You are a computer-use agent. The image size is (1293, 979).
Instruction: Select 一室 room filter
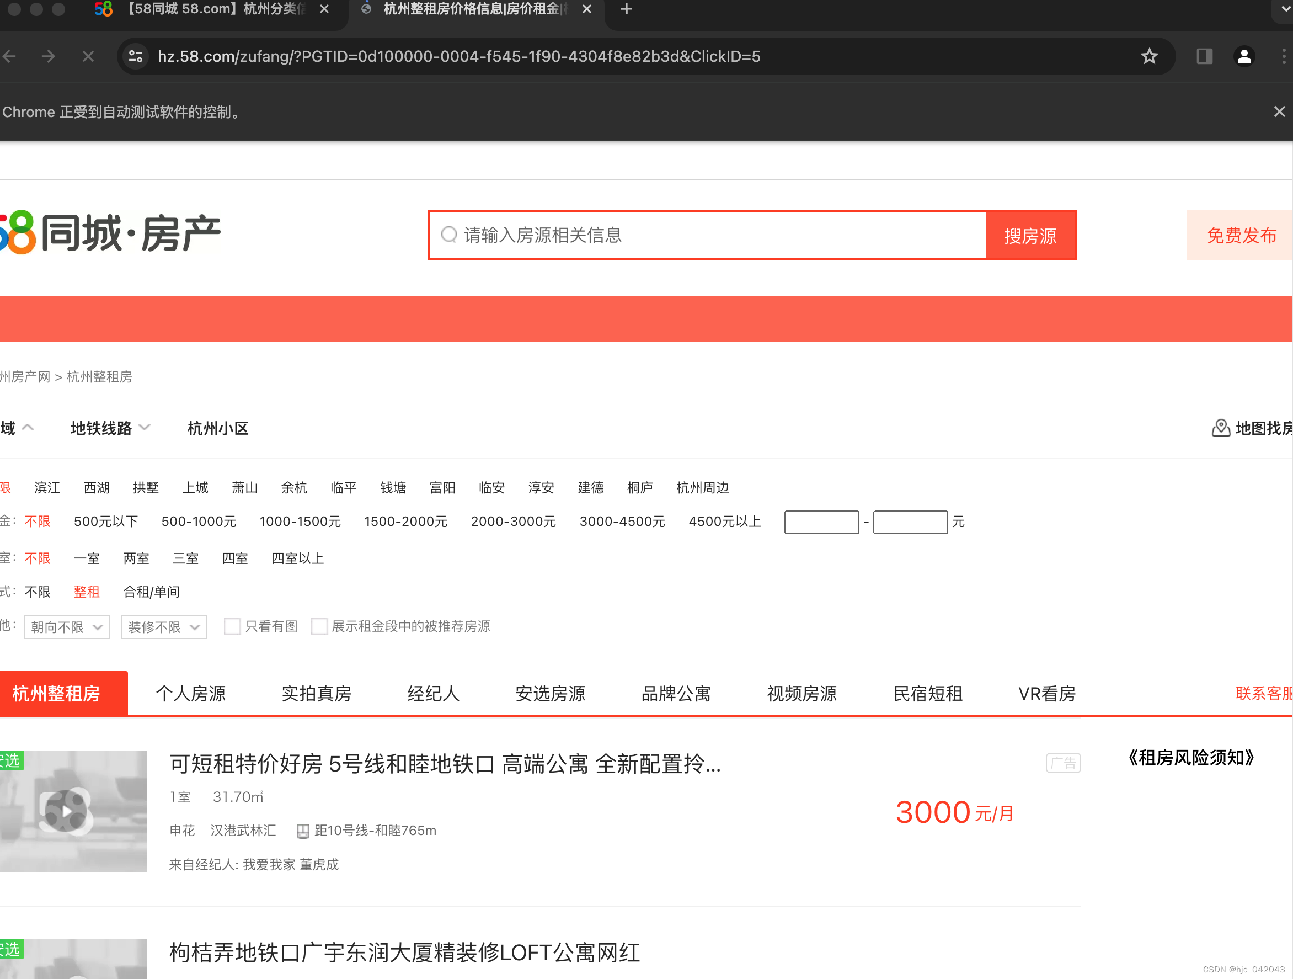[x=87, y=558]
